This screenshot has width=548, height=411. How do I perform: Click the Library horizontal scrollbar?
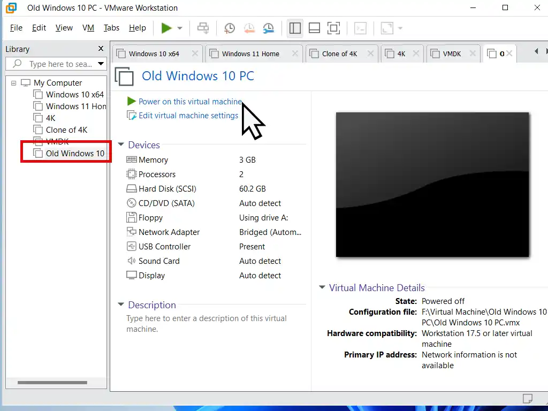coord(52,383)
